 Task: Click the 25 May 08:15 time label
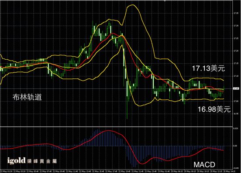click(x=190, y=171)
